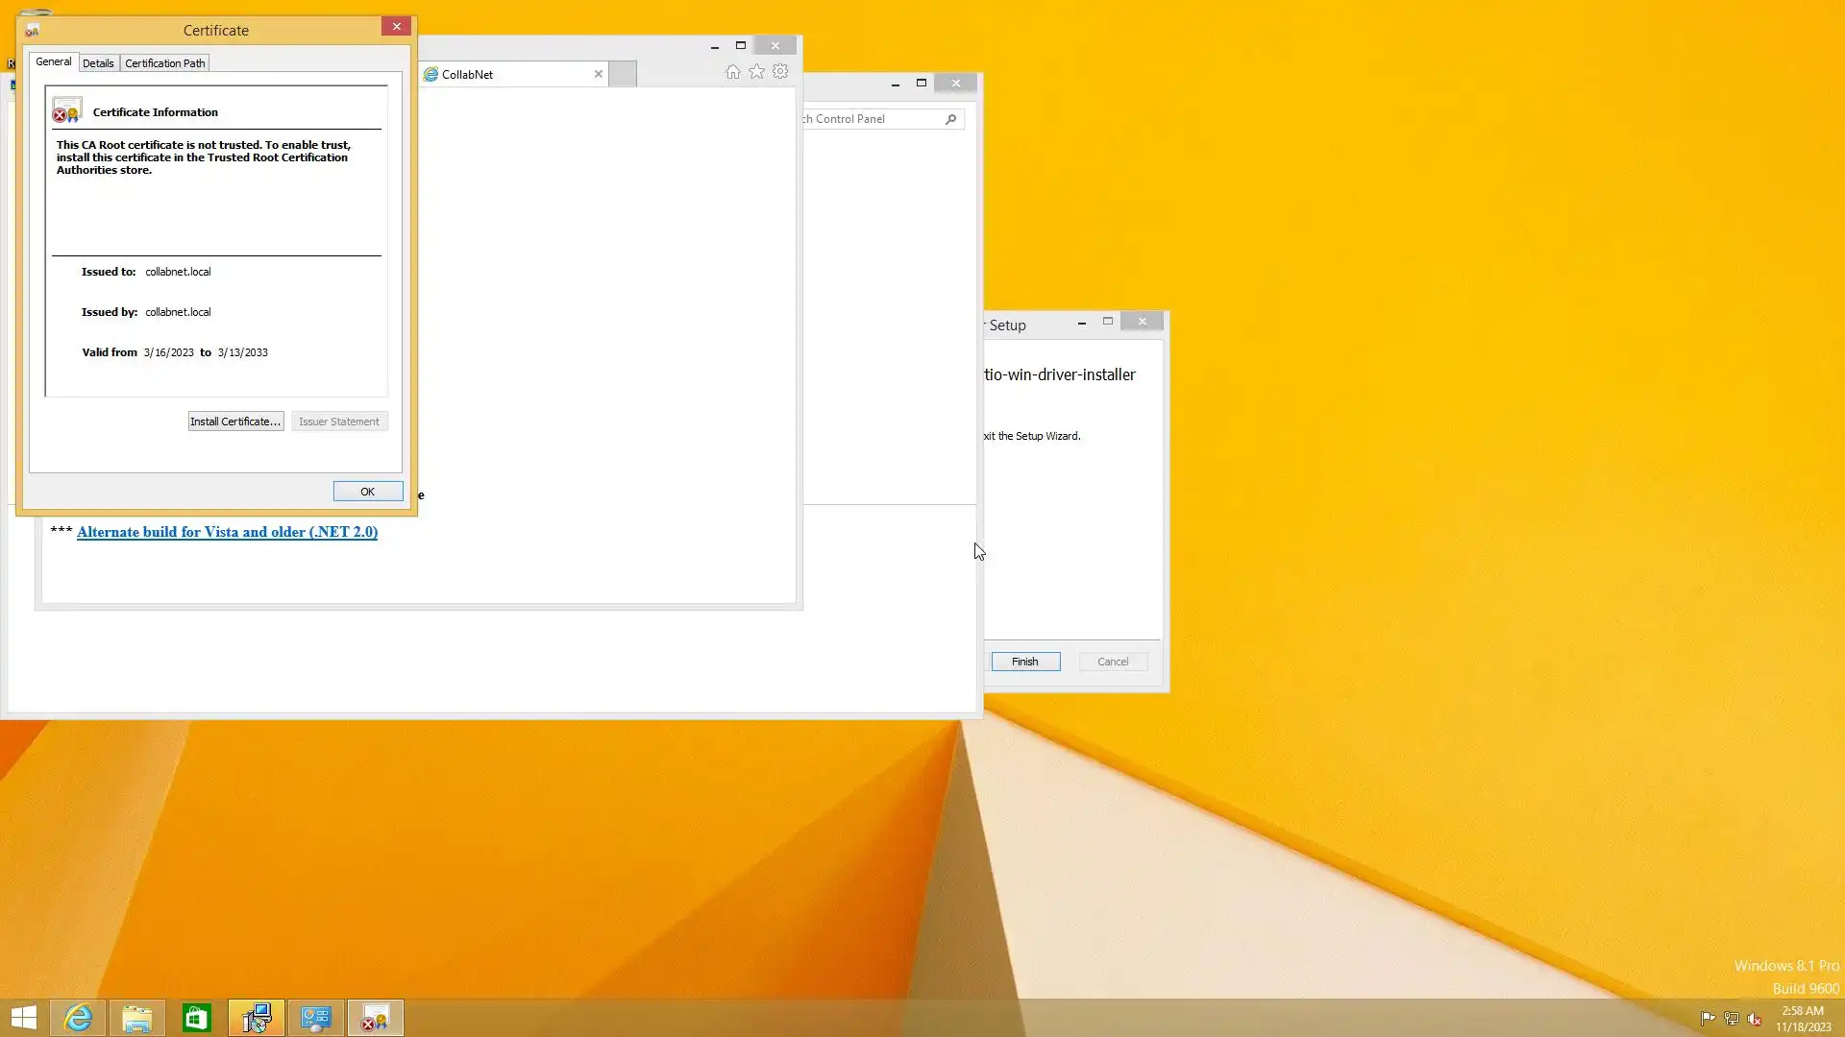Open the Control Panel taskbar item

[316, 1018]
